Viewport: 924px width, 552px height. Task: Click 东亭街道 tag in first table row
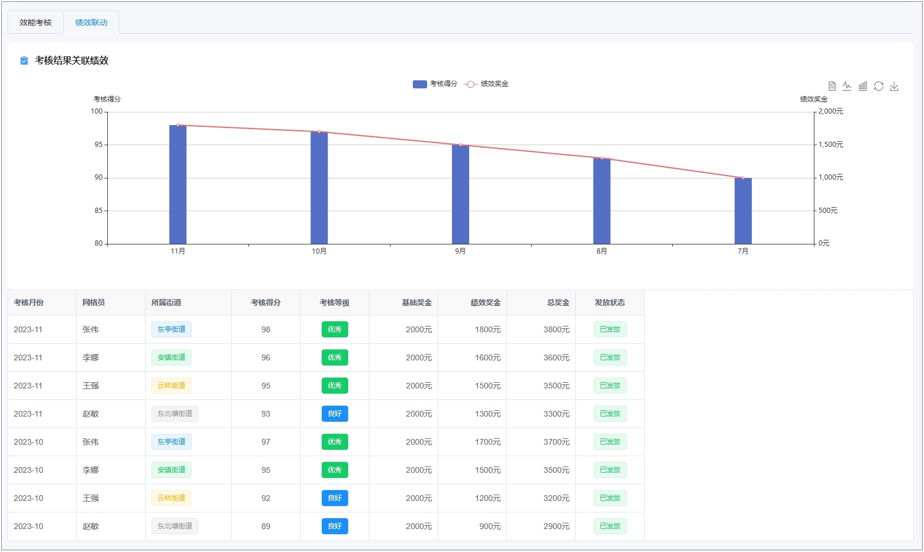point(171,329)
